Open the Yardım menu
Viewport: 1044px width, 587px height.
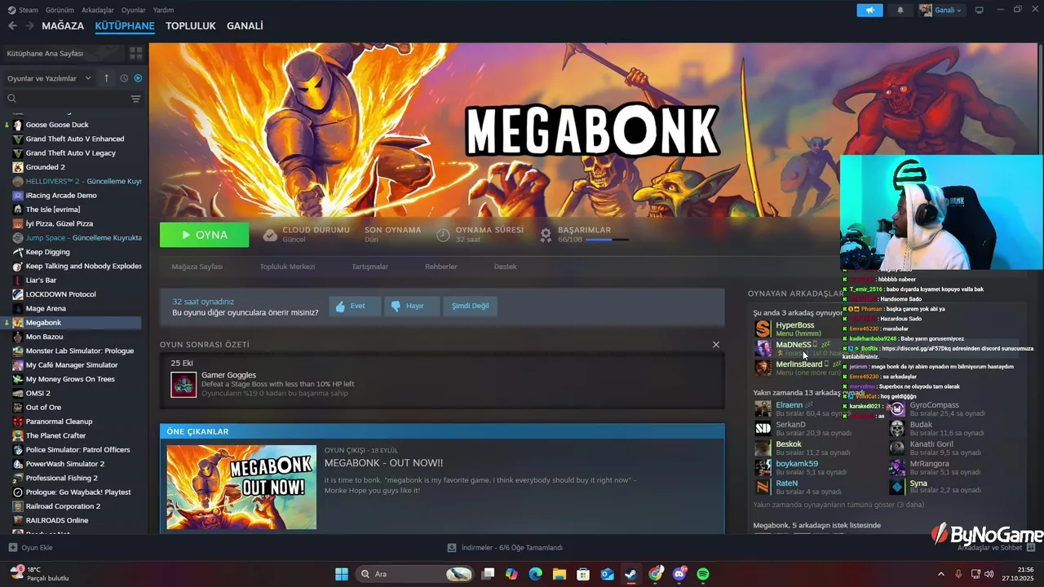164,10
